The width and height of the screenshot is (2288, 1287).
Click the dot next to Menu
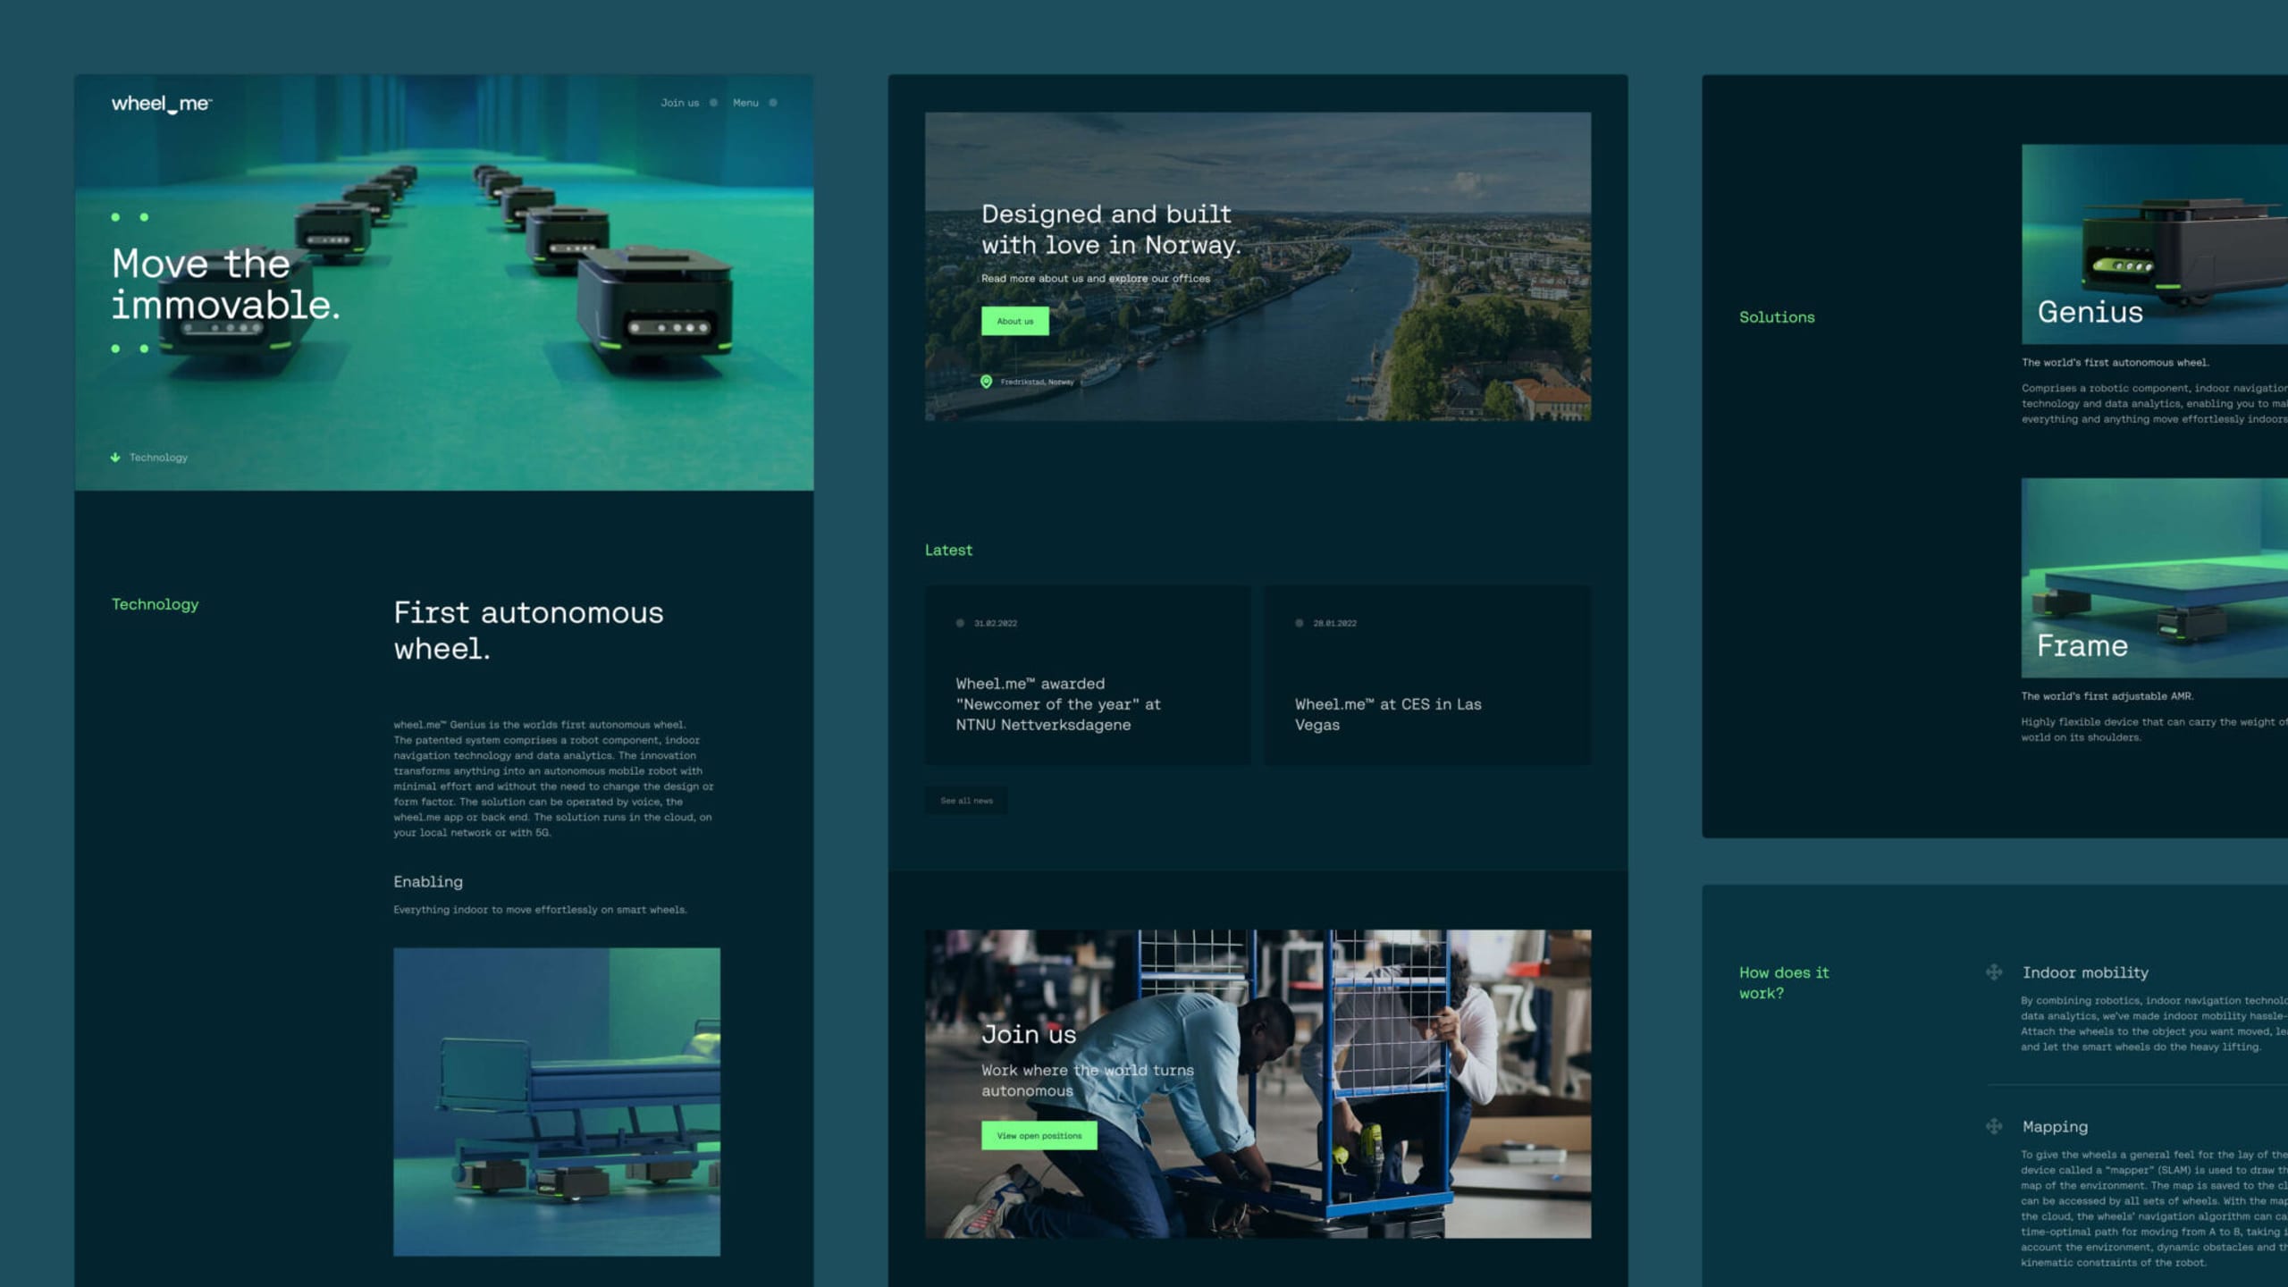click(x=773, y=103)
